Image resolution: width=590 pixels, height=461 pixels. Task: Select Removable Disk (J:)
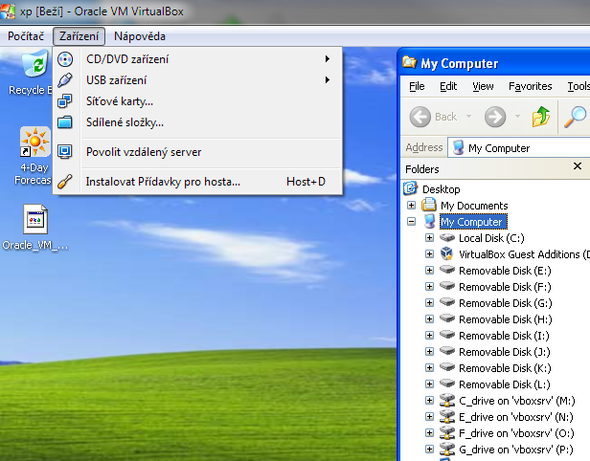click(505, 352)
